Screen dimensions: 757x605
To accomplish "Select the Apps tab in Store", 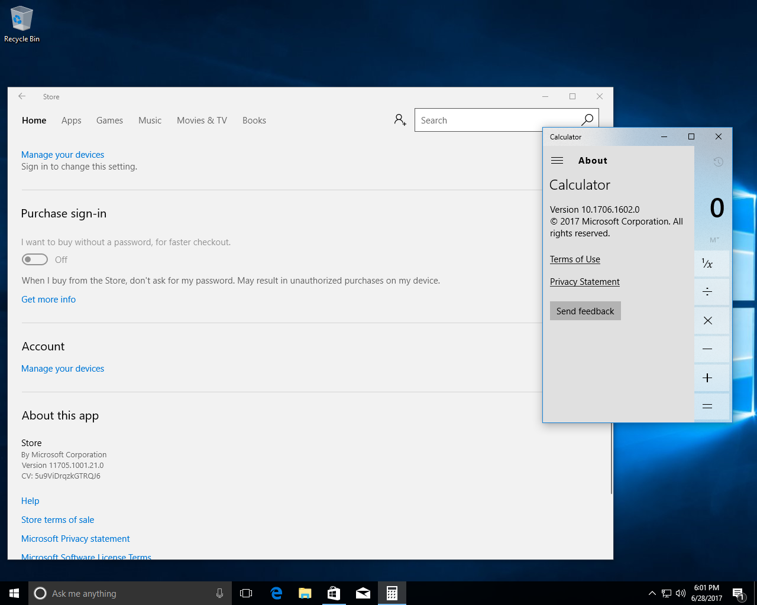I will tap(71, 120).
